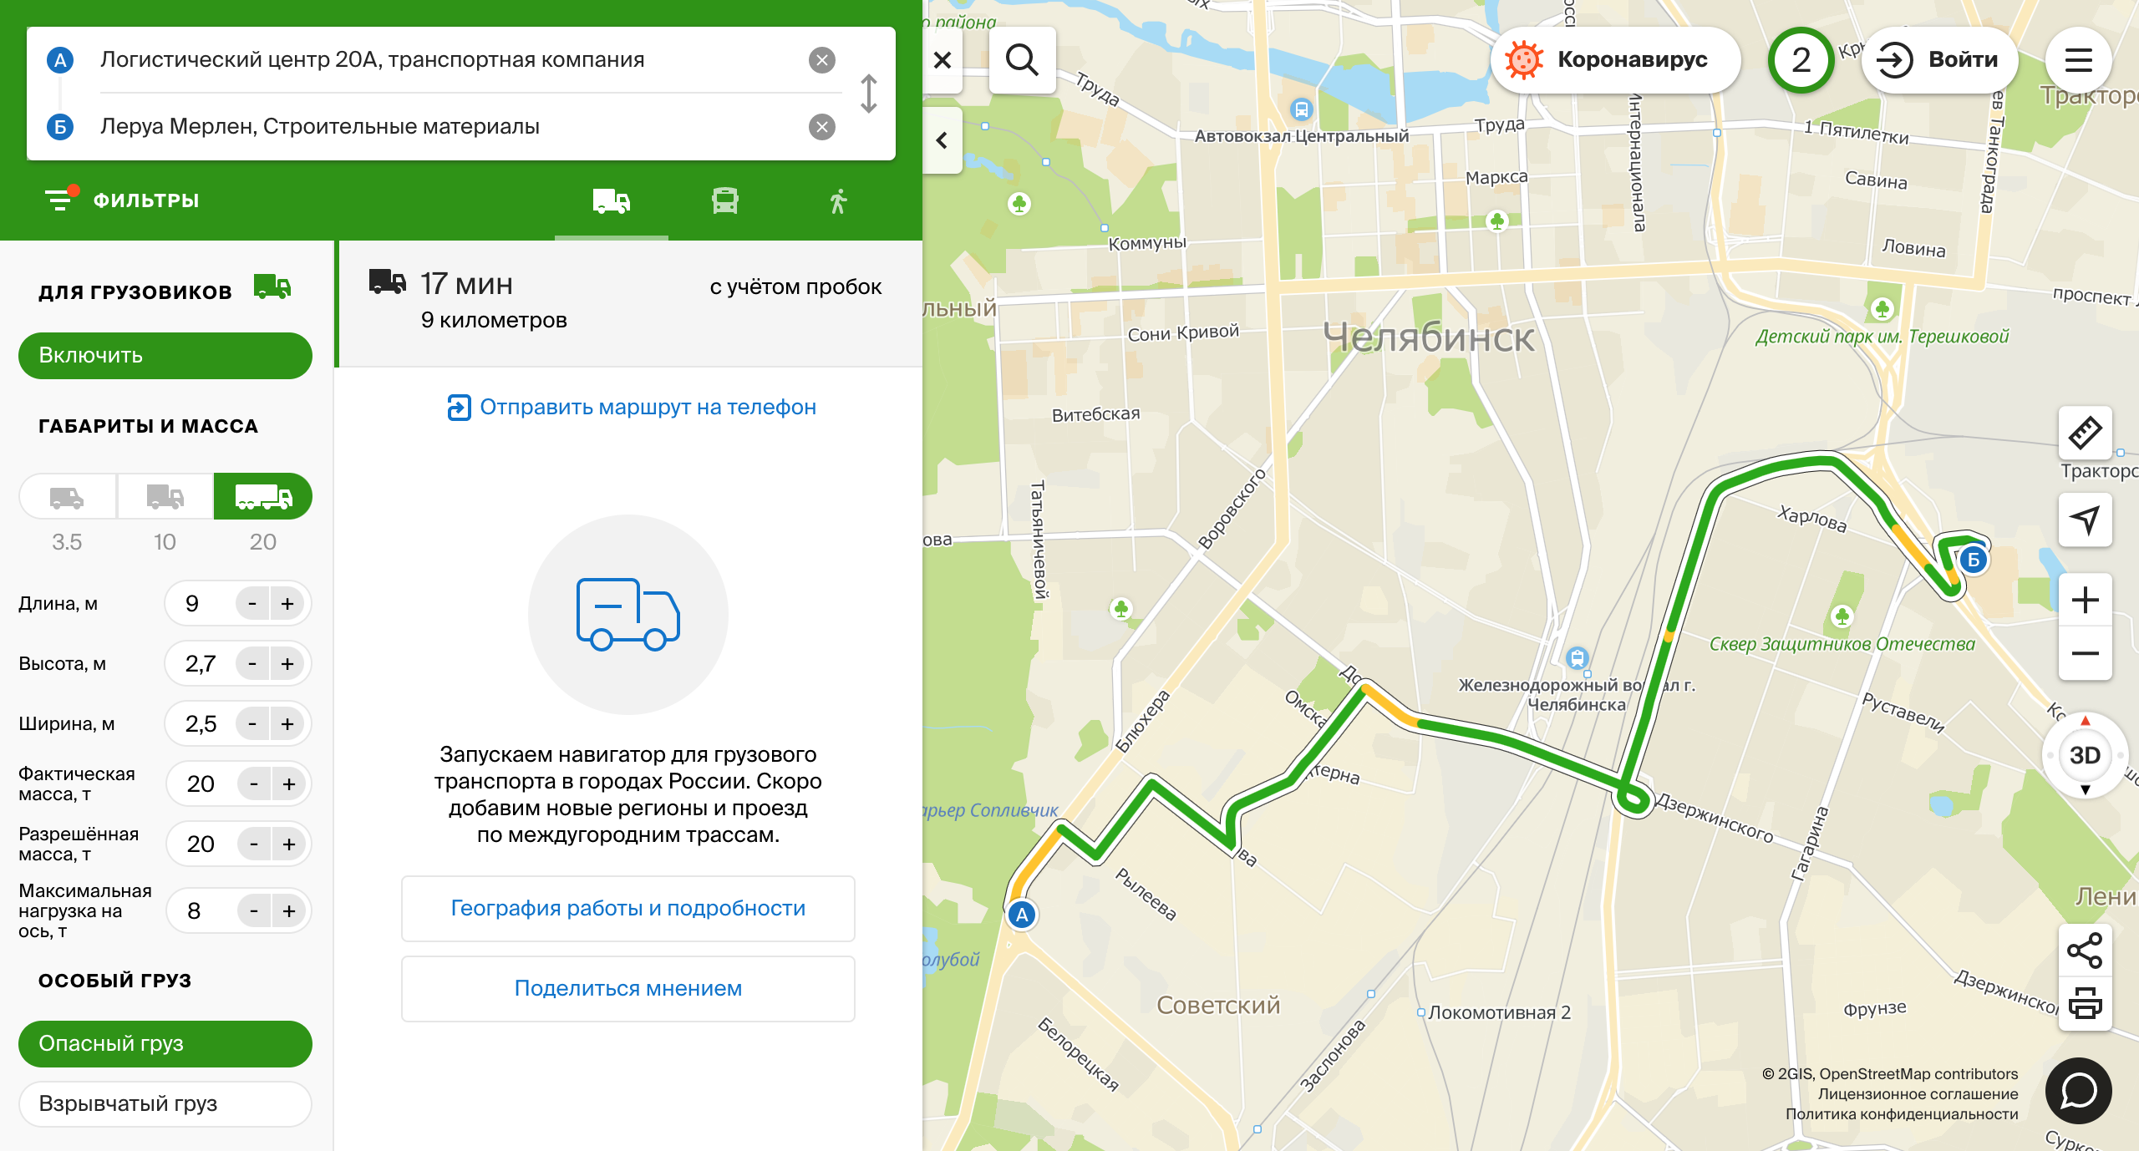The width and height of the screenshot is (2139, 1151).
Task: Select the truck route tab
Action: (612, 201)
